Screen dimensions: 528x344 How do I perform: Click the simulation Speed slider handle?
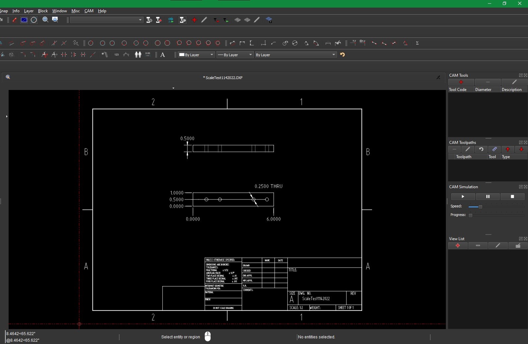click(x=480, y=207)
